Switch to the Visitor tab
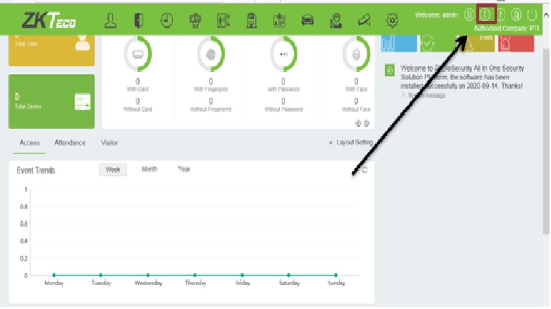The image size is (551, 309). point(109,143)
